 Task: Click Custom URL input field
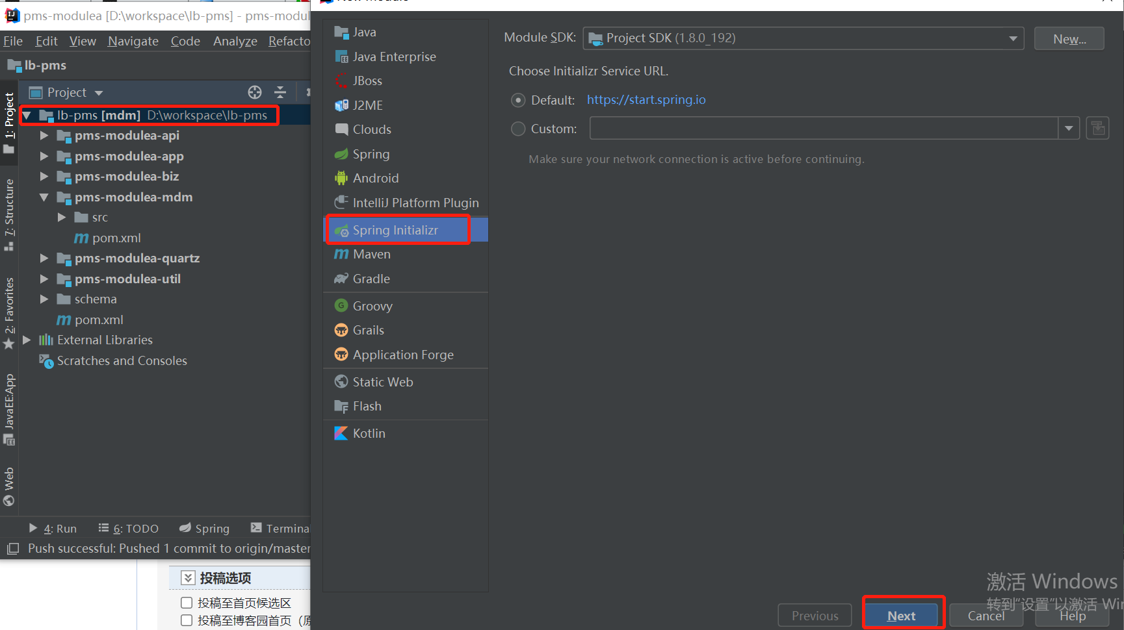824,128
